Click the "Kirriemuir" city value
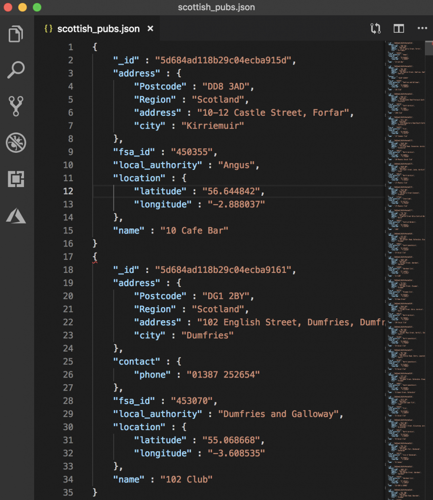433x500 pixels. coord(213,125)
